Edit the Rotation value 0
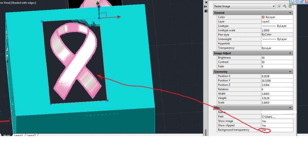308x158 pixels. (x=277, y=89)
